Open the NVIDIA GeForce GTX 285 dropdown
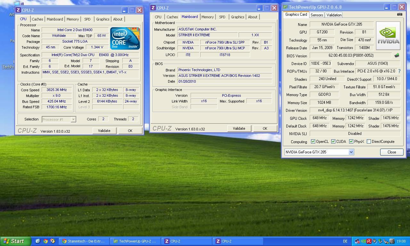The image size is (410, 246). [351, 152]
